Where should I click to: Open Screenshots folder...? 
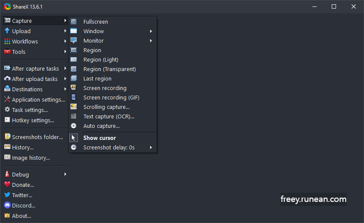point(35,137)
